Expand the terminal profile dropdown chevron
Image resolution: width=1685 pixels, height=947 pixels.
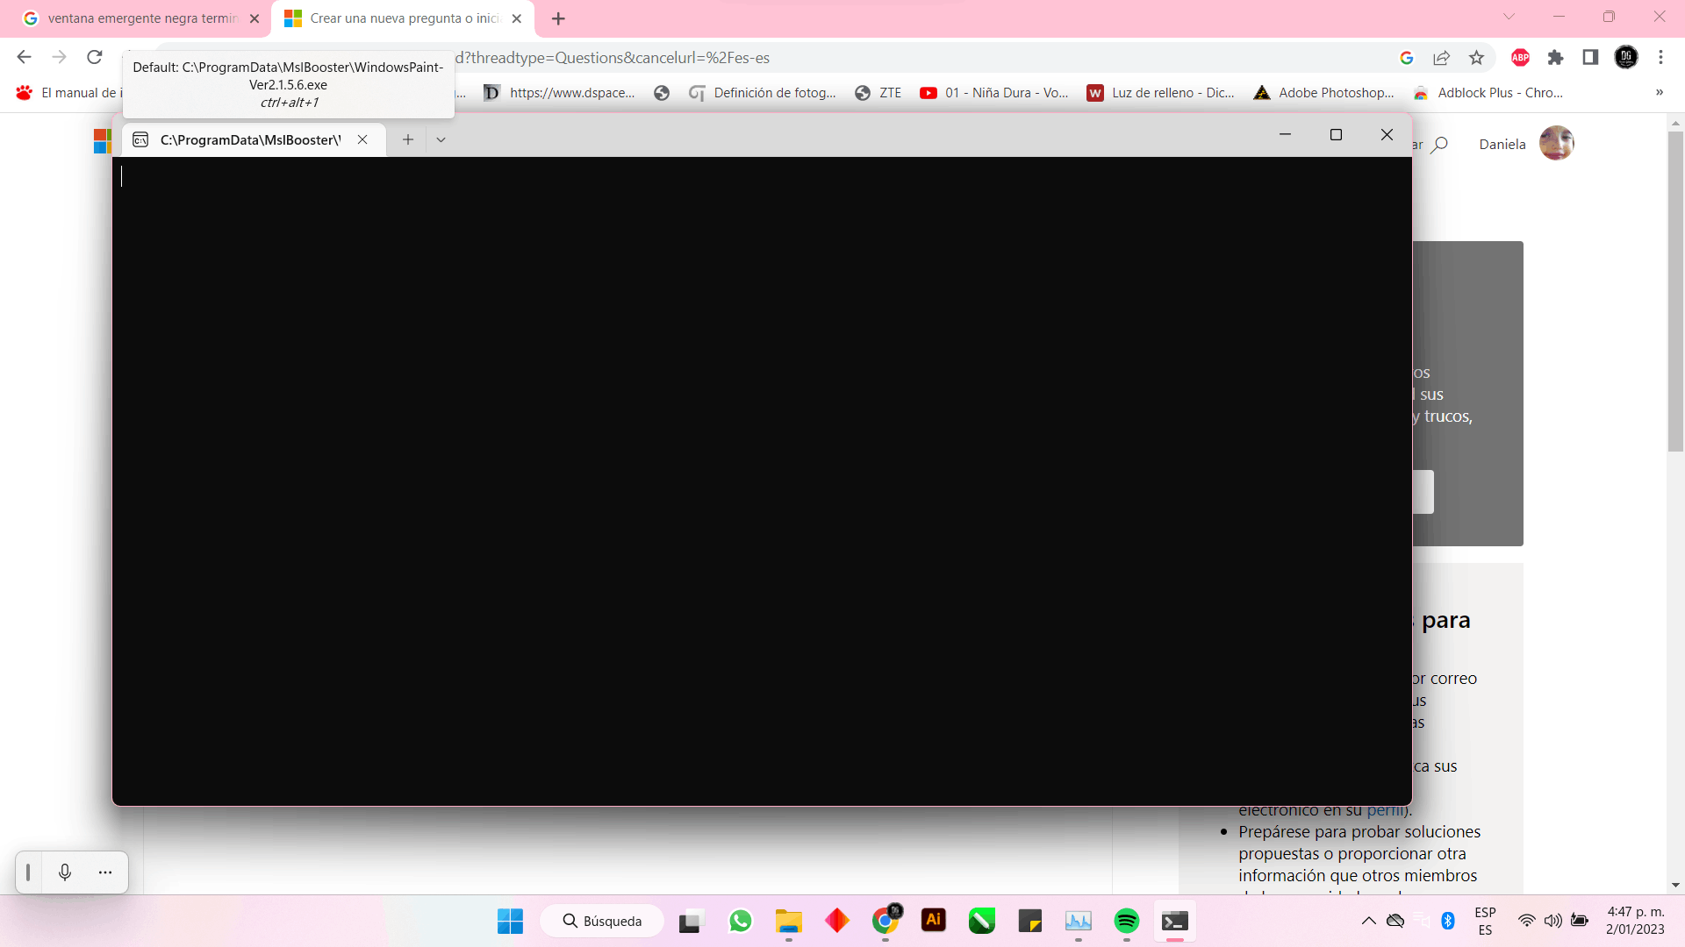tap(441, 139)
